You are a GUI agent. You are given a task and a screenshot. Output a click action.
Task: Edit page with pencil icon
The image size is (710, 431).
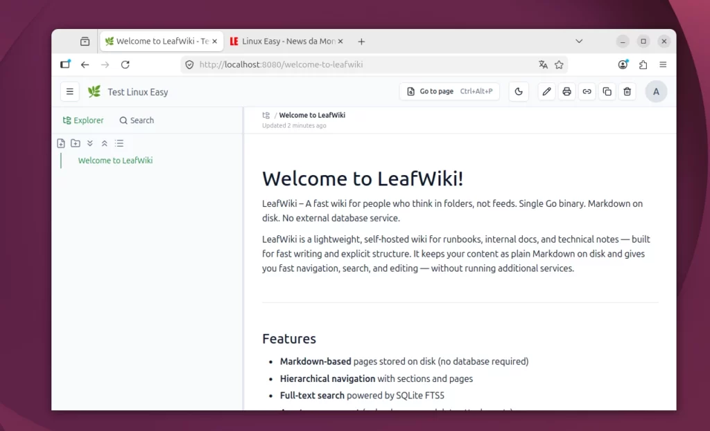[x=546, y=92]
